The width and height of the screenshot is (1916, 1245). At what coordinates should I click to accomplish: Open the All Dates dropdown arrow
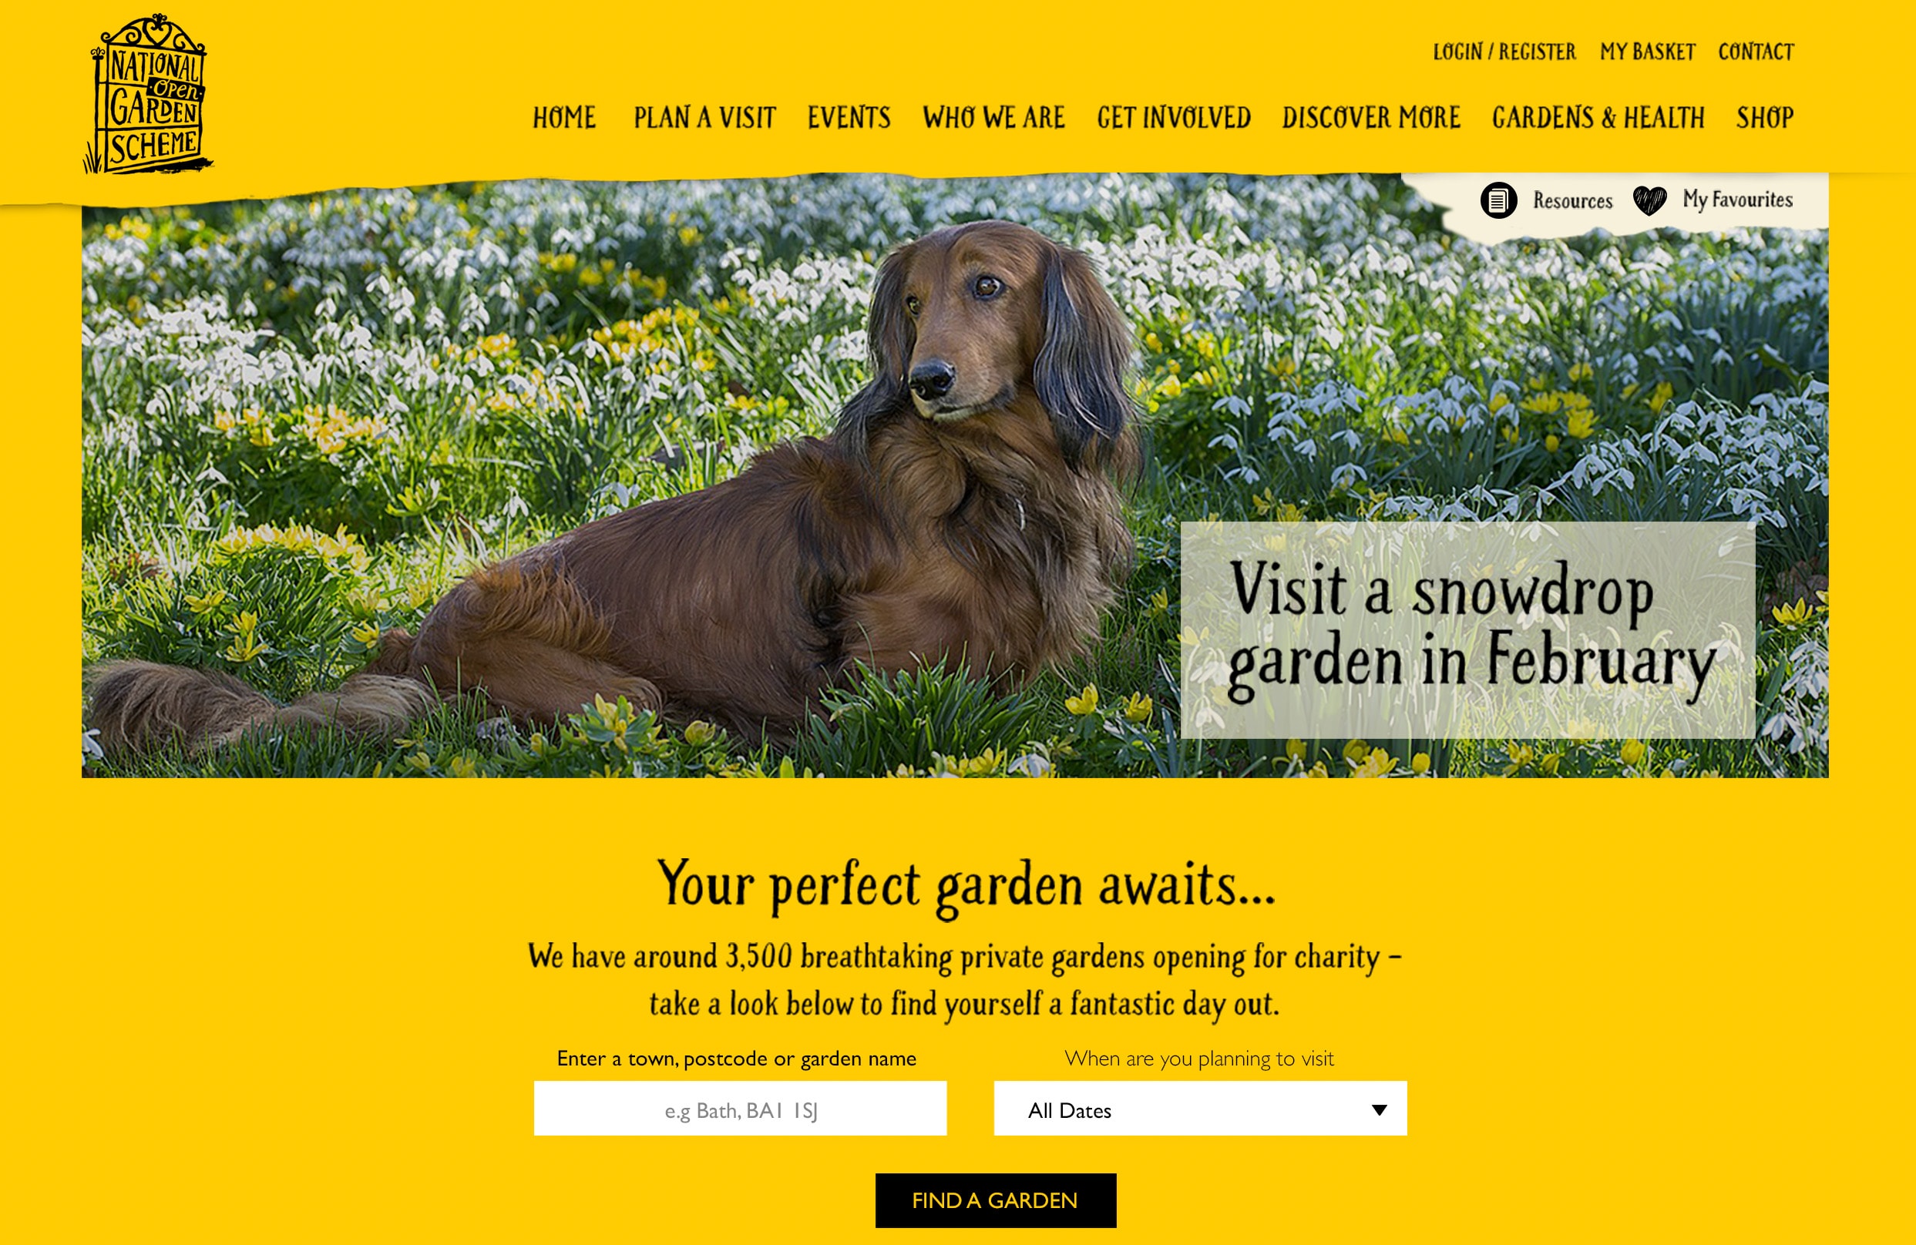(x=1379, y=1110)
